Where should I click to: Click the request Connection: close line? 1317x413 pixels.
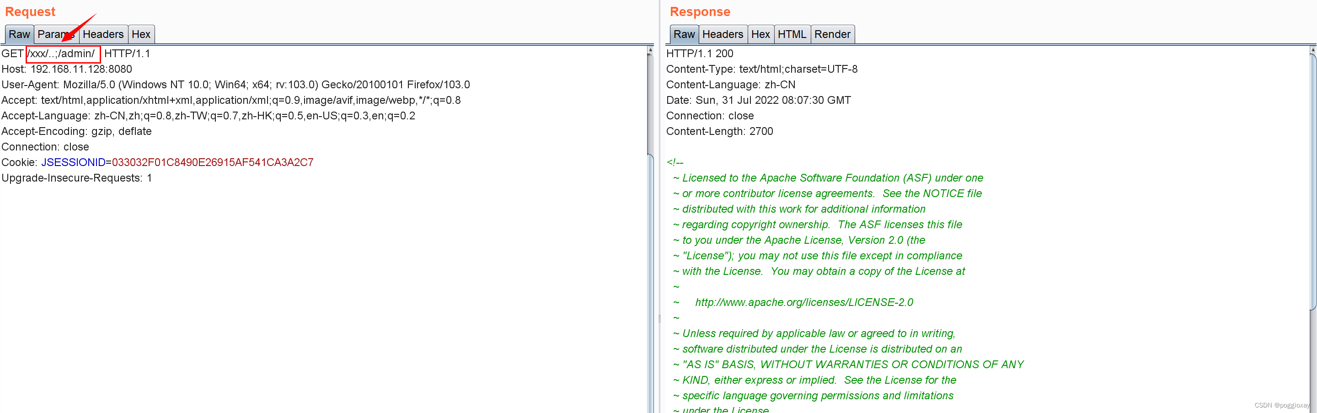(x=46, y=147)
